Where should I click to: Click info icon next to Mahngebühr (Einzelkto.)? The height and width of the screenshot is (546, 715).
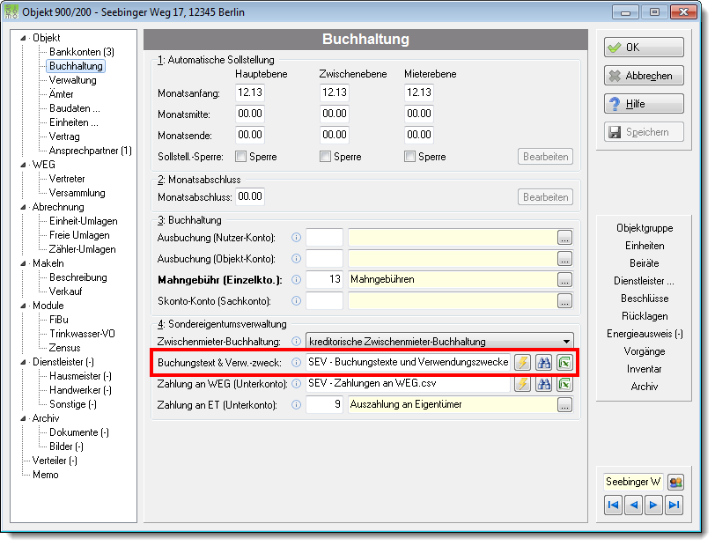tap(297, 280)
